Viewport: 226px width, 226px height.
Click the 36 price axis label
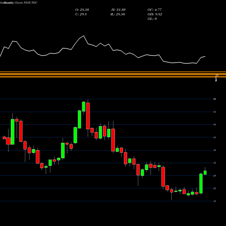(215, 150)
